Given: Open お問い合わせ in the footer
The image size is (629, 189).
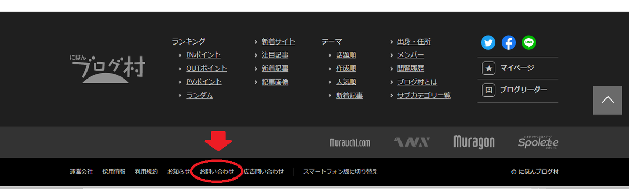Looking at the screenshot, I should tap(217, 172).
